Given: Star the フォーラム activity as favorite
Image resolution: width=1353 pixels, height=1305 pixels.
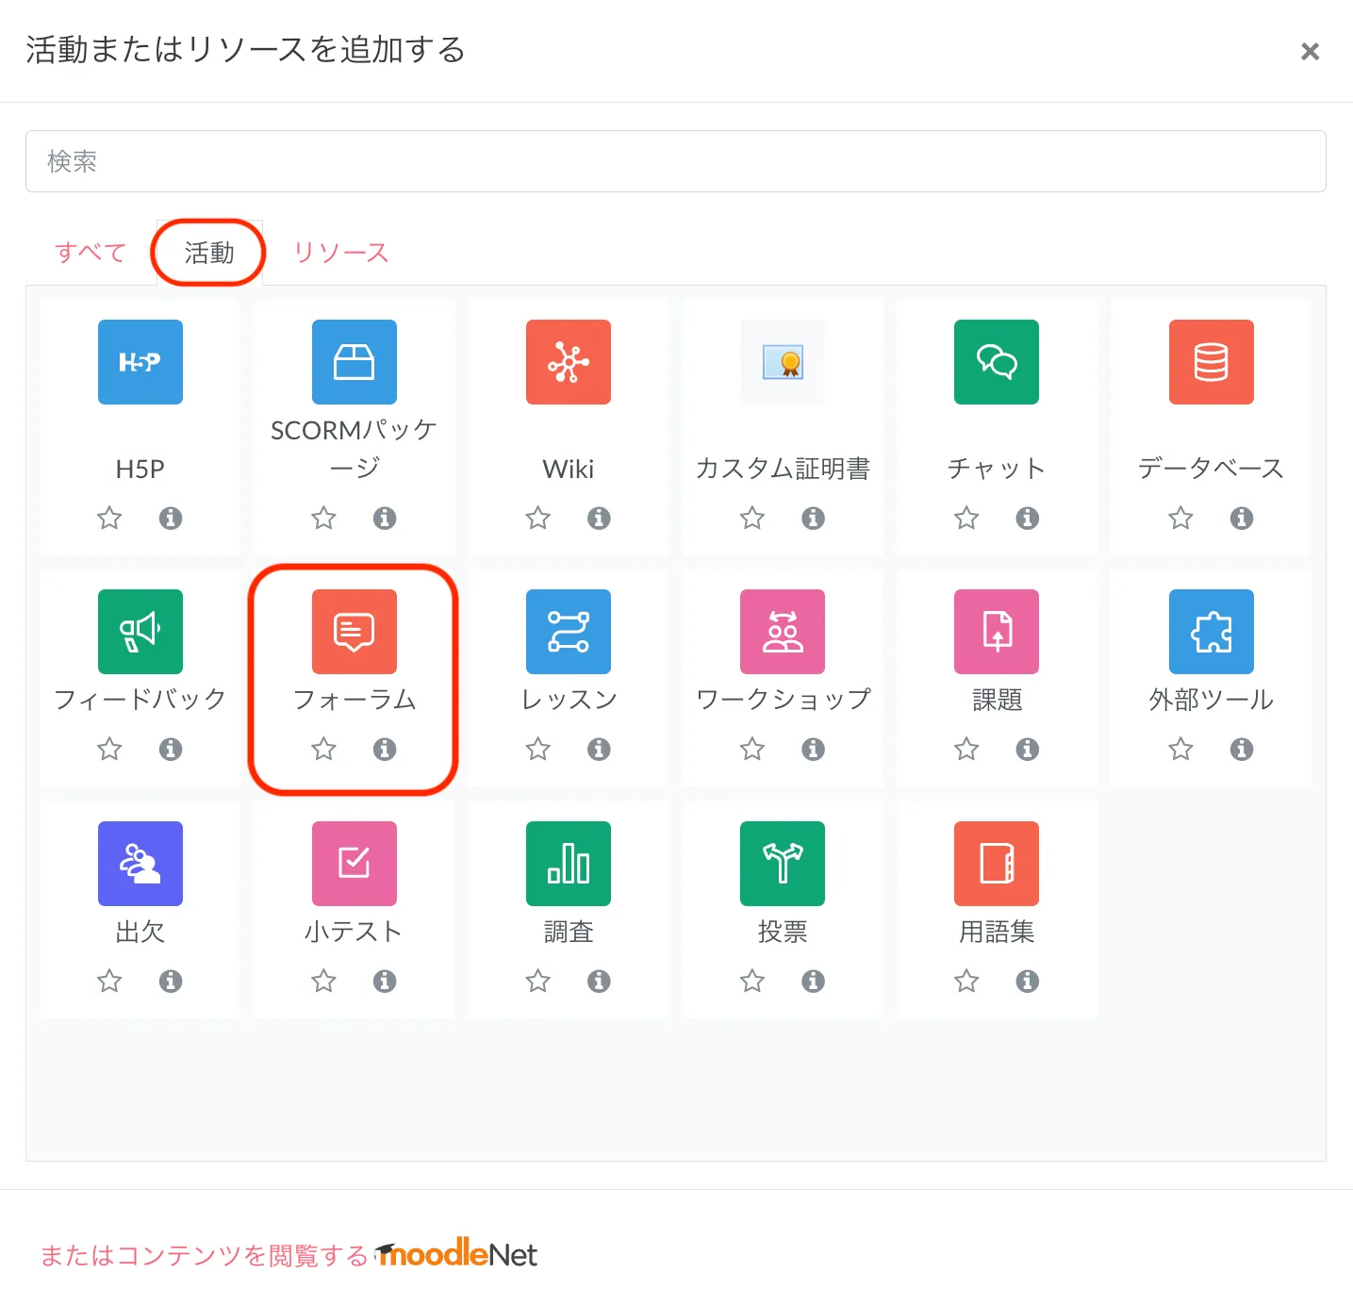Looking at the screenshot, I should (323, 750).
